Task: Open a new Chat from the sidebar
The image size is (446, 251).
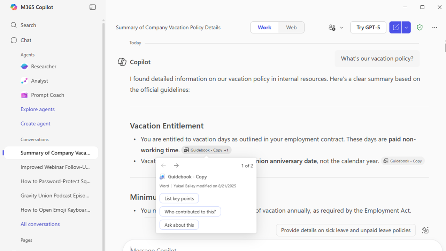Action: [x=25, y=40]
